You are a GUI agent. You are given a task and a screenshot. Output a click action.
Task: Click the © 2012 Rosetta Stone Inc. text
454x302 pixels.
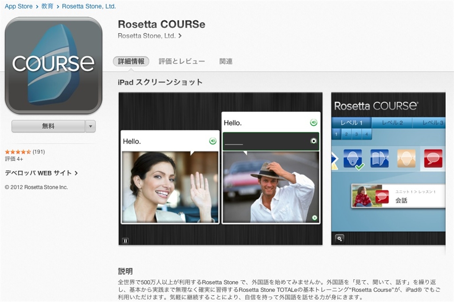tap(36, 187)
